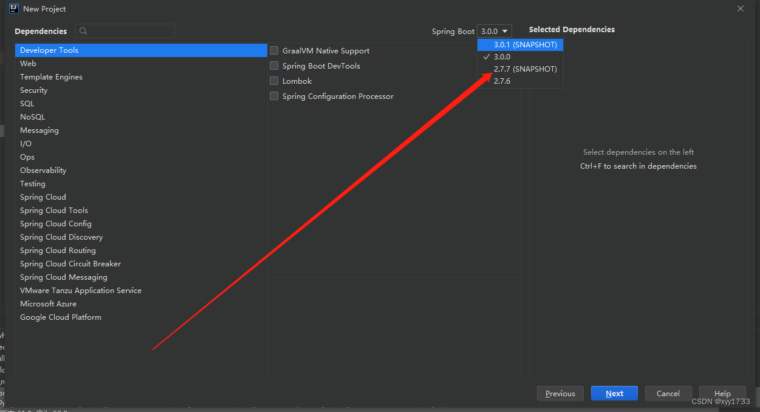Viewport: 760px width, 412px height.
Task: Close the New Project dialog
Action: 740,8
